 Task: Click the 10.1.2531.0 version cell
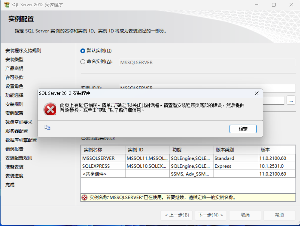[x=277, y=166]
